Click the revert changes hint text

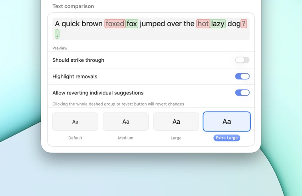pos(118,104)
